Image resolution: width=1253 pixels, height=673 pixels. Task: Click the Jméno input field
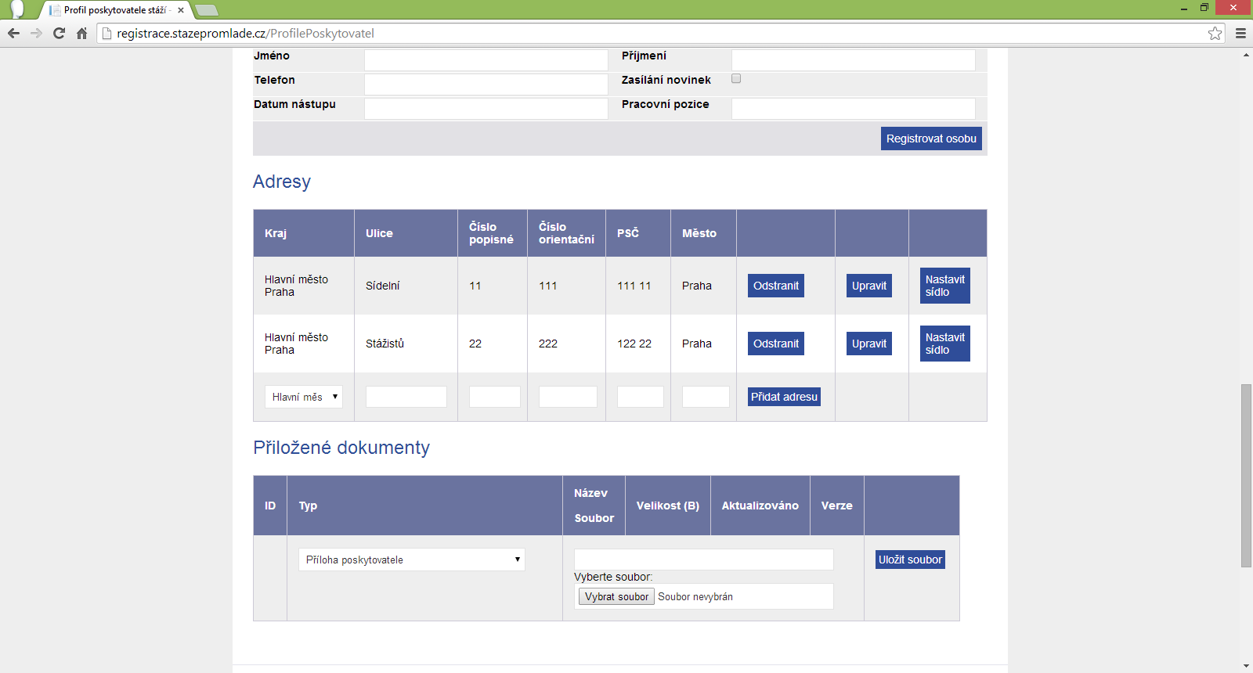tap(486, 60)
